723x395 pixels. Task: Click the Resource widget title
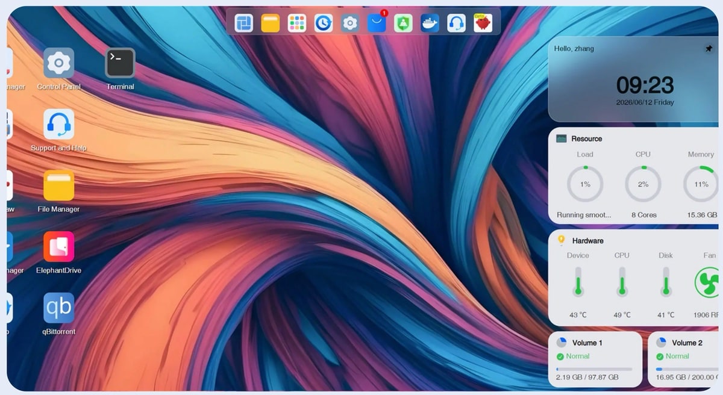click(587, 138)
